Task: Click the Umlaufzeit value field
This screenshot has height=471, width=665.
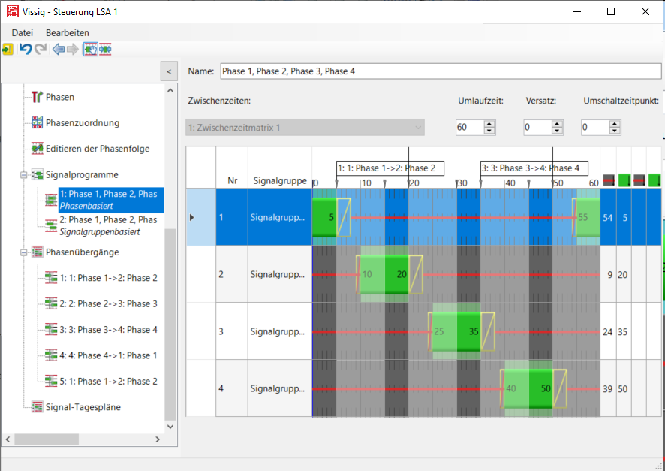Action: [470, 127]
